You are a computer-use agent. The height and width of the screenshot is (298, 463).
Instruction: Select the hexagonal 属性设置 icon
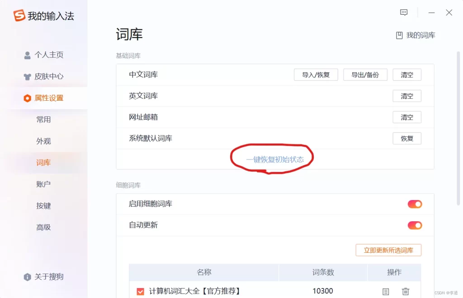27,98
